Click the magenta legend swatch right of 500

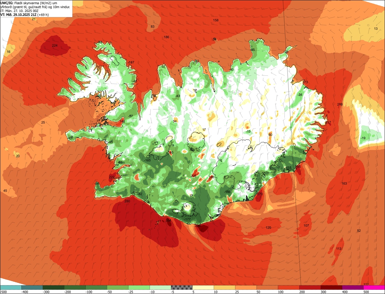pos(374,287)
